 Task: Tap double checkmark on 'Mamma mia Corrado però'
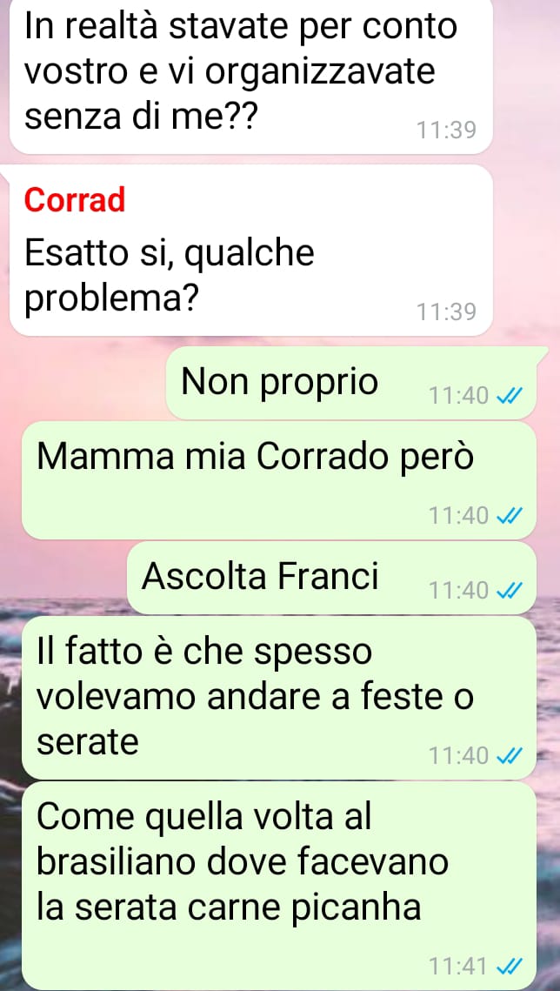click(x=508, y=516)
